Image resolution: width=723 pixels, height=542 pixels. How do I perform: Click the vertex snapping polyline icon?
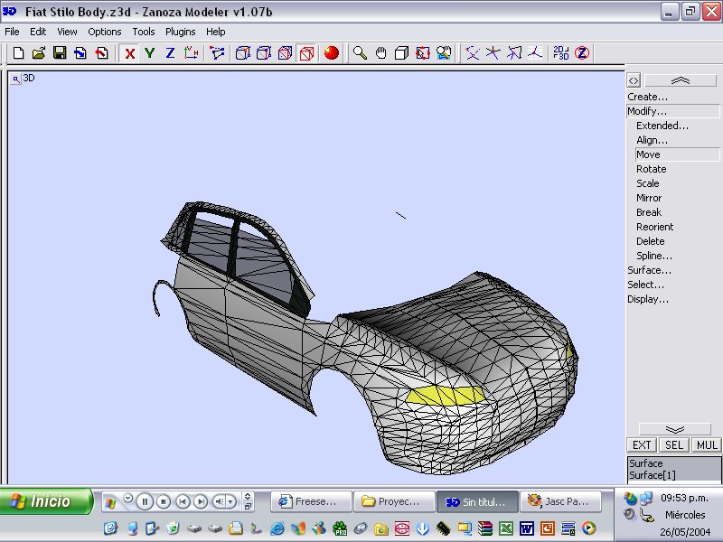[x=217, y=53]
